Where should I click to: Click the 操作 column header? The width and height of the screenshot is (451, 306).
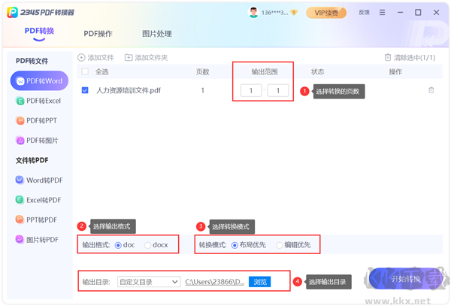point(395,71)
